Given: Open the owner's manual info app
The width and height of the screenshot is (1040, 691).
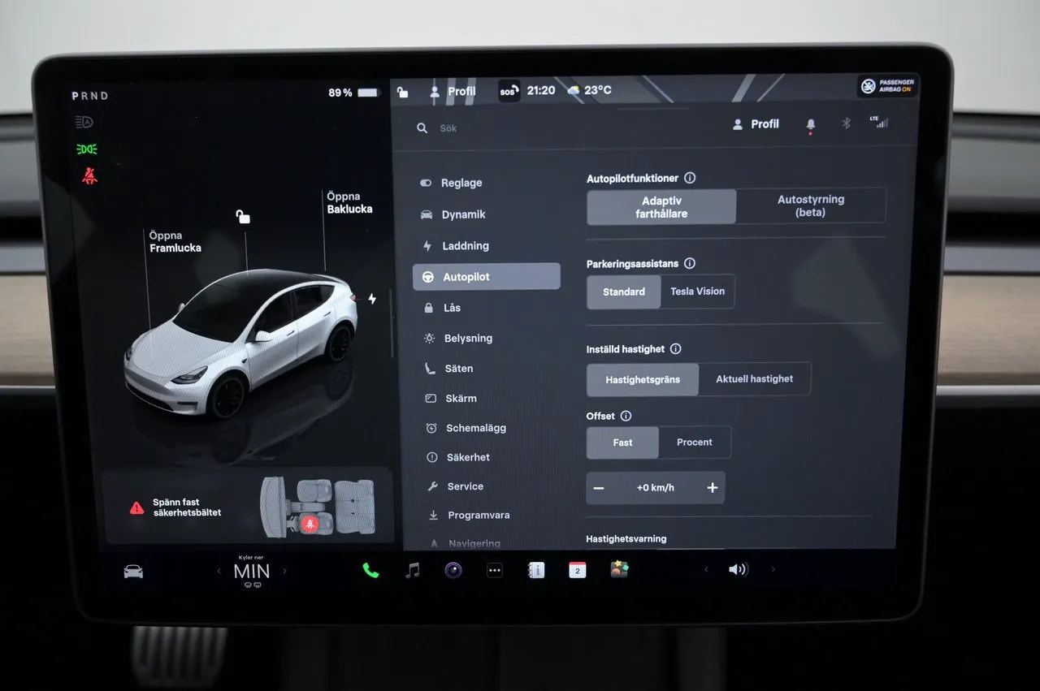Looking at the screenshot, I should tap(536, 570).
